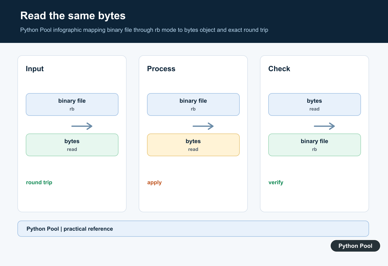The width and height of the screenshot is (388, 266).
Task: Select the green binary file box in Check card
Action: coord(314,145)
